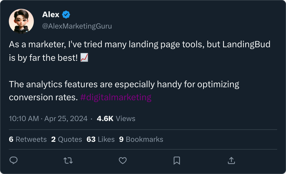Open the @AlexMarketingGuru handle link
The image size is (286, 174).
click(77, 26)
